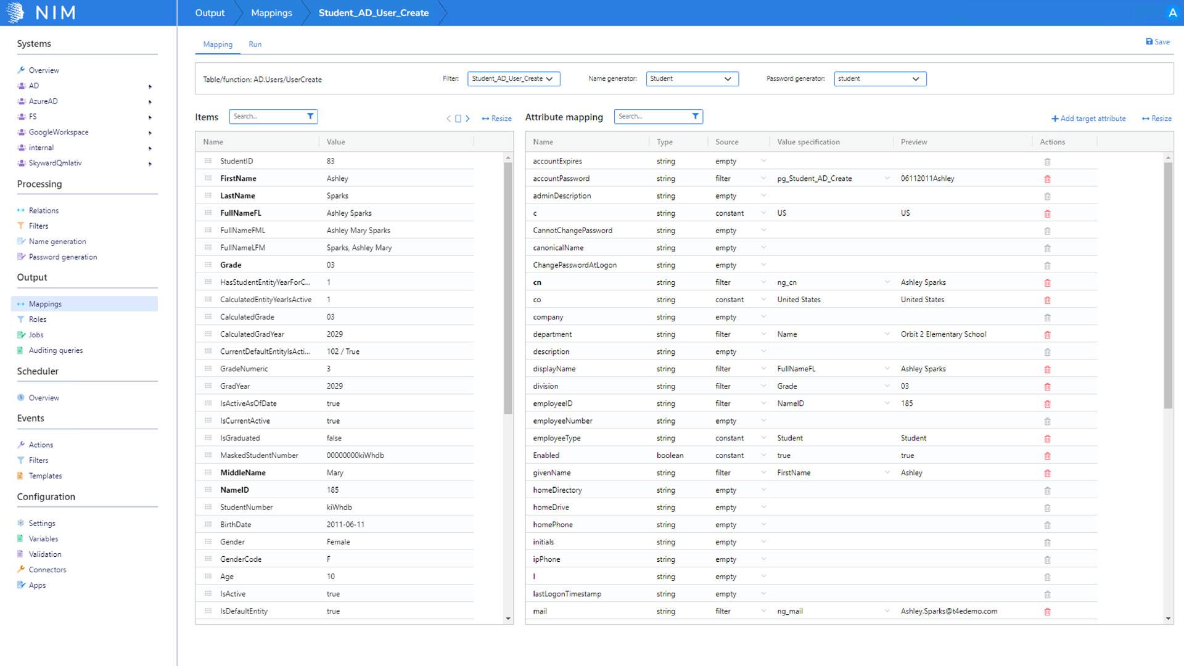Go to previous item with left arrow
The width and height of the screenshot is (1184, 666).
(448, 118)
